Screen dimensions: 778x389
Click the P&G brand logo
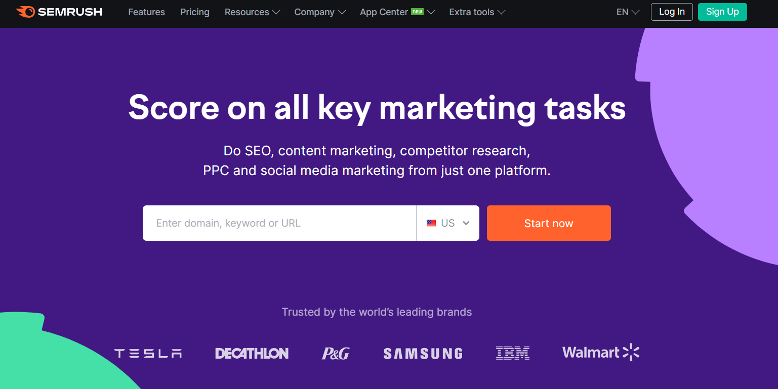coord(336,354)
